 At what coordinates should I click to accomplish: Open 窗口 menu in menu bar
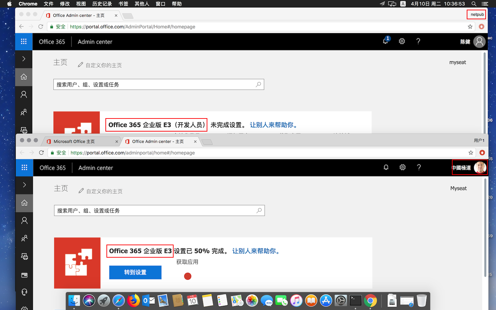click(x=161, y=4)
